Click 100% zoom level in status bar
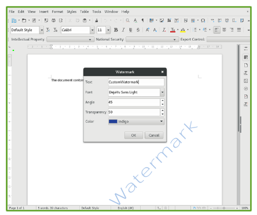Screen dimensions: 257x215 [x=245, y=208]
